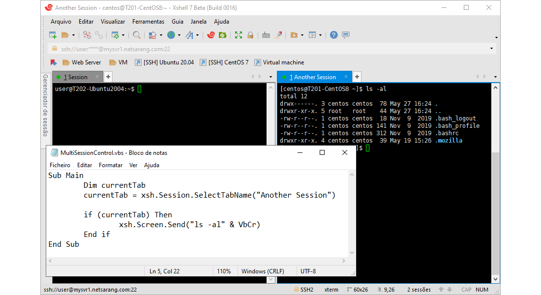Add new tab beside 'Another Session'
This screenshot has height=295, width=541.
point(357,77)
